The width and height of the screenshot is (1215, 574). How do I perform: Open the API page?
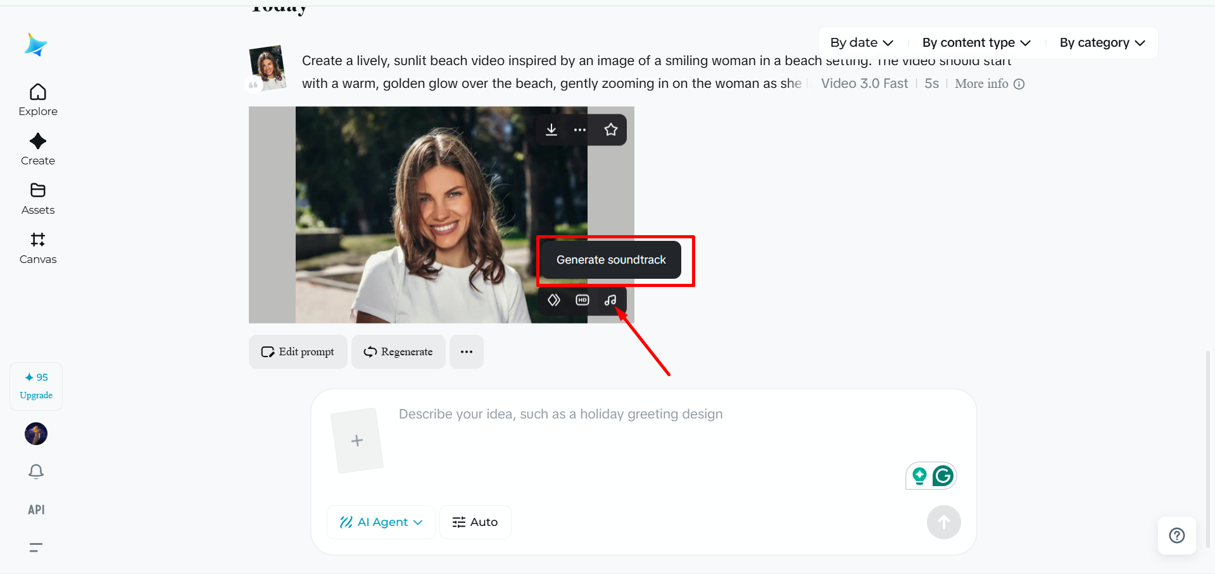pos(36,510)
